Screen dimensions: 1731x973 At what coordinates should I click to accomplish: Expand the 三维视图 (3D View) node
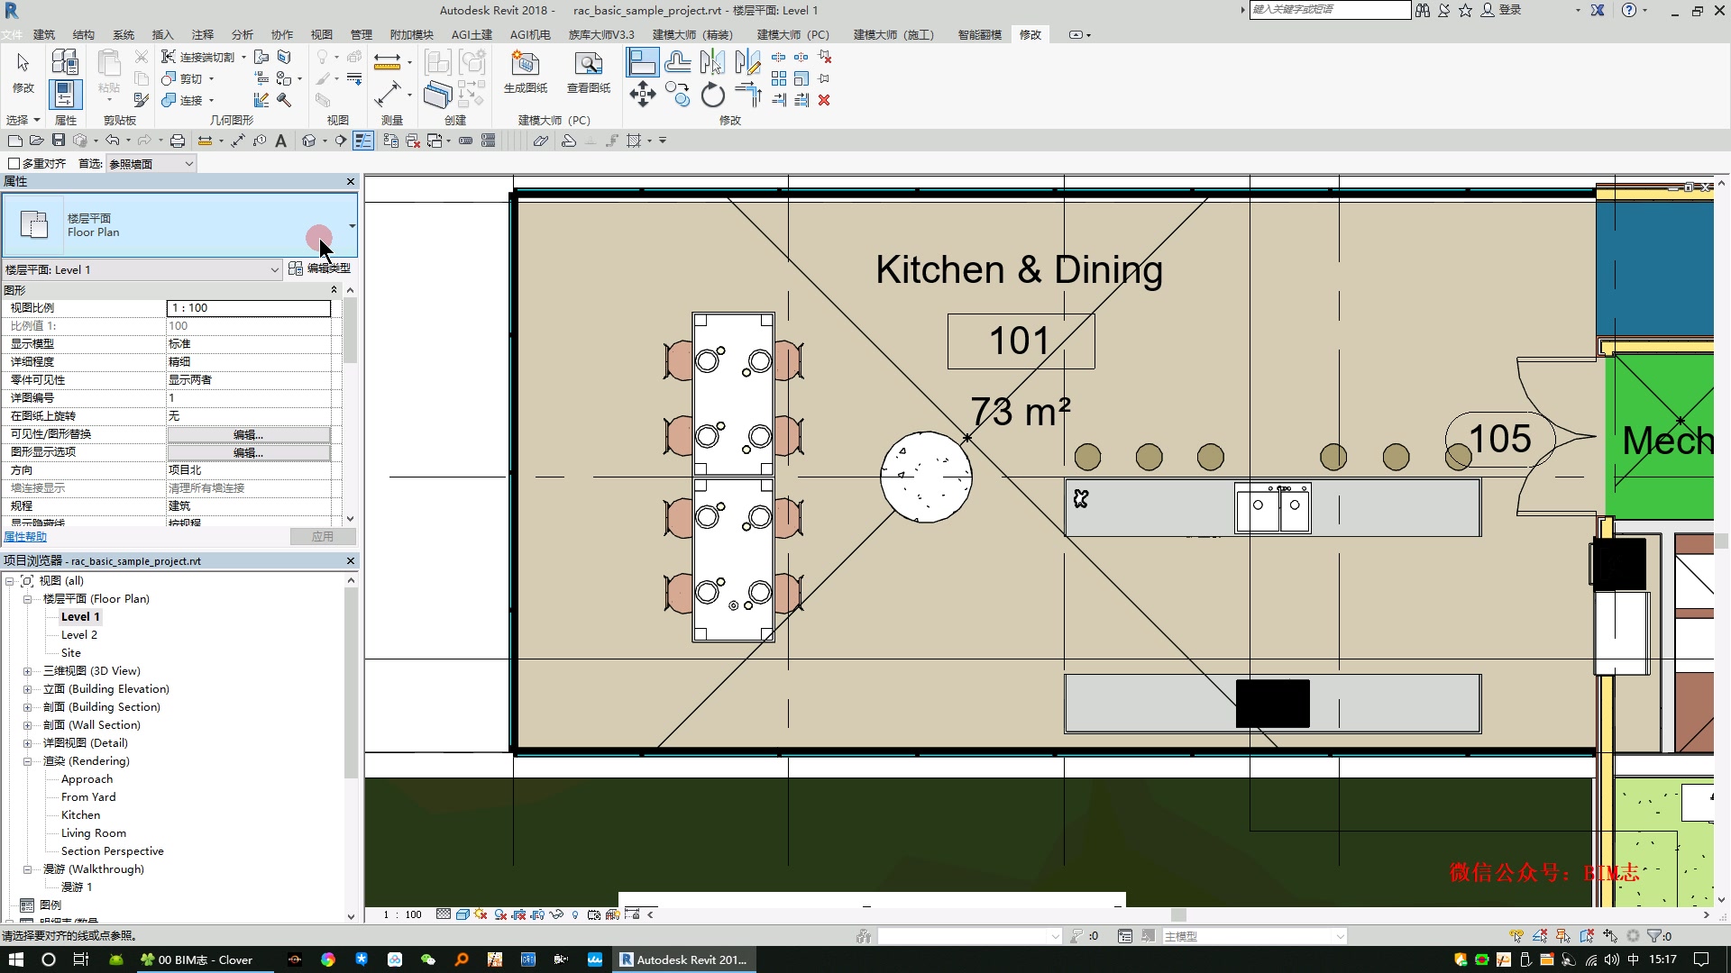click(x=28, y=671)
